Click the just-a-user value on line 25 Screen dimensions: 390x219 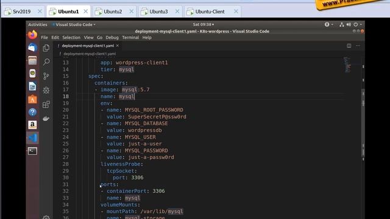pyautogui.click(x=145, y=144)
